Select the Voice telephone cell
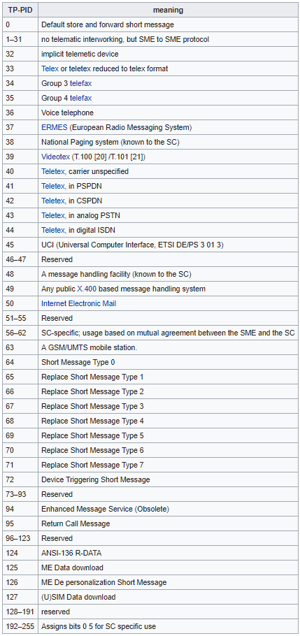The height and width of the screenshot is (636, 300). [168, 113]
